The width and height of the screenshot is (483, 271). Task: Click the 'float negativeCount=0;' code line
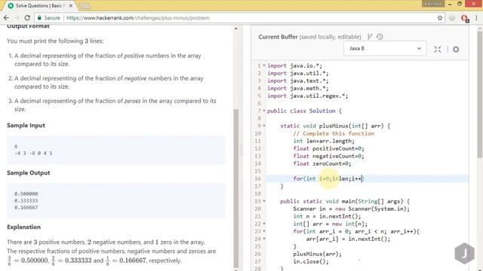coord(329,156)
